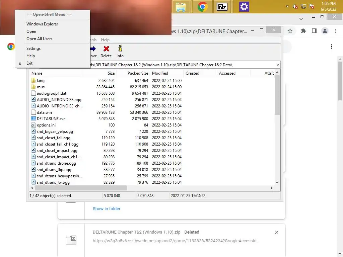Toggle Chrome side panel icon
The height and width of the screenshot is (257, 343).
[314, 31]
